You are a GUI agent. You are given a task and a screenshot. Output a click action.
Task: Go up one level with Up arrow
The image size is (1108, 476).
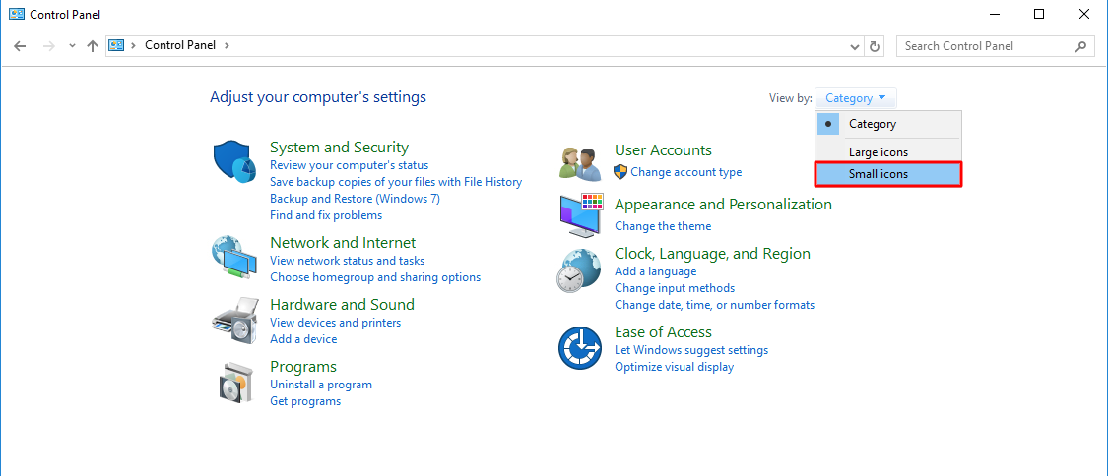point(93,46)
